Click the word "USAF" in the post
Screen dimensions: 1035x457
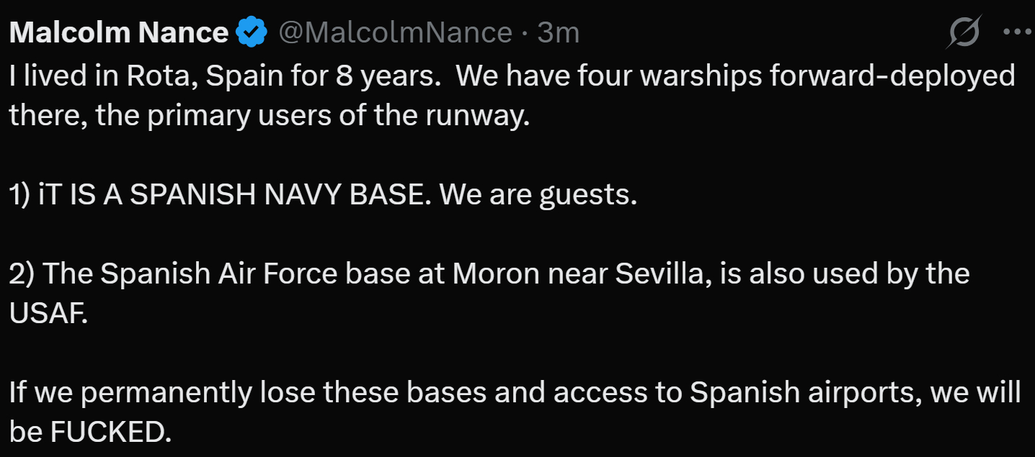tap(48, 315)
